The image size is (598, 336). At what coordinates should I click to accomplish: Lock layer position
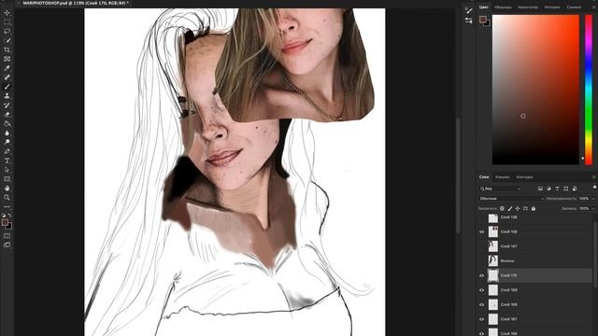518,208
